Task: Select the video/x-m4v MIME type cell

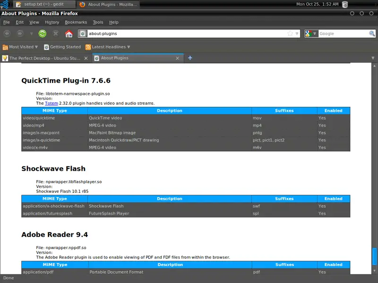Action: pos(54,148)
